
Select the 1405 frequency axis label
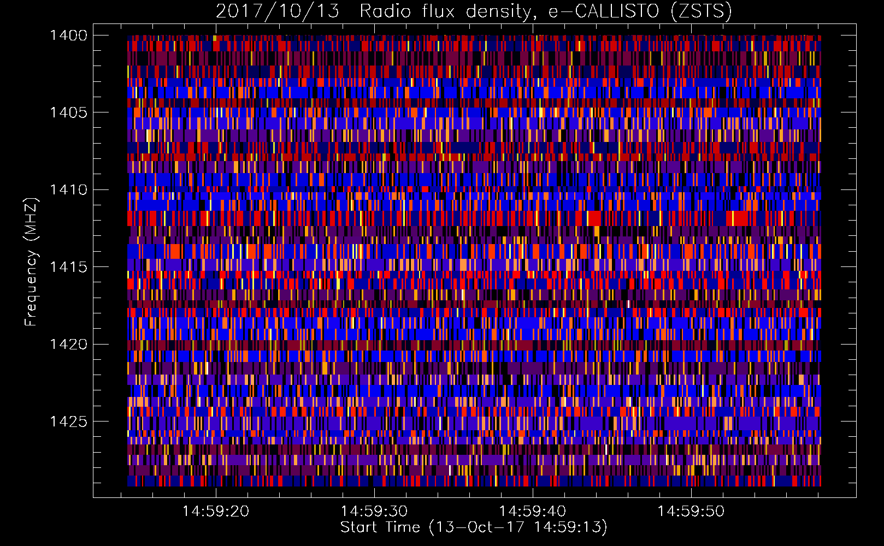68,112
